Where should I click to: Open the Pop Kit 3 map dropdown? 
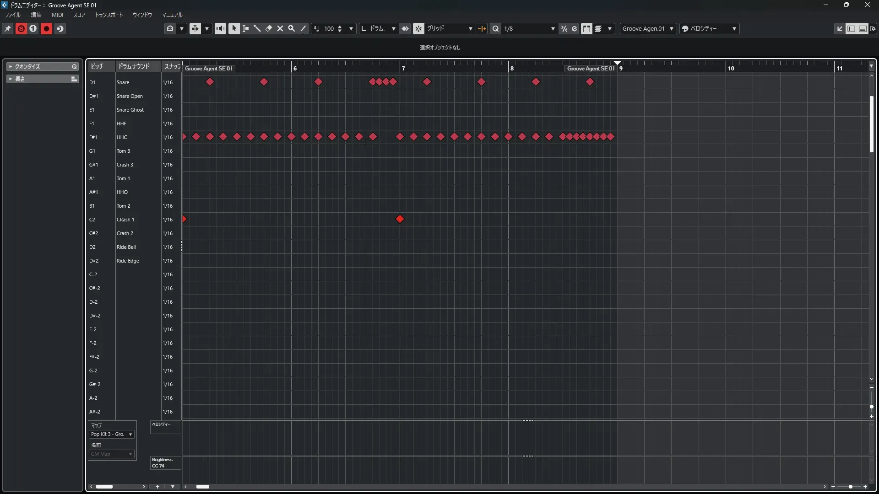coord(112,434)
